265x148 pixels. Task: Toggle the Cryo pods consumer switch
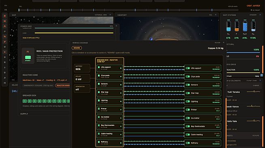tap(188, 76)
